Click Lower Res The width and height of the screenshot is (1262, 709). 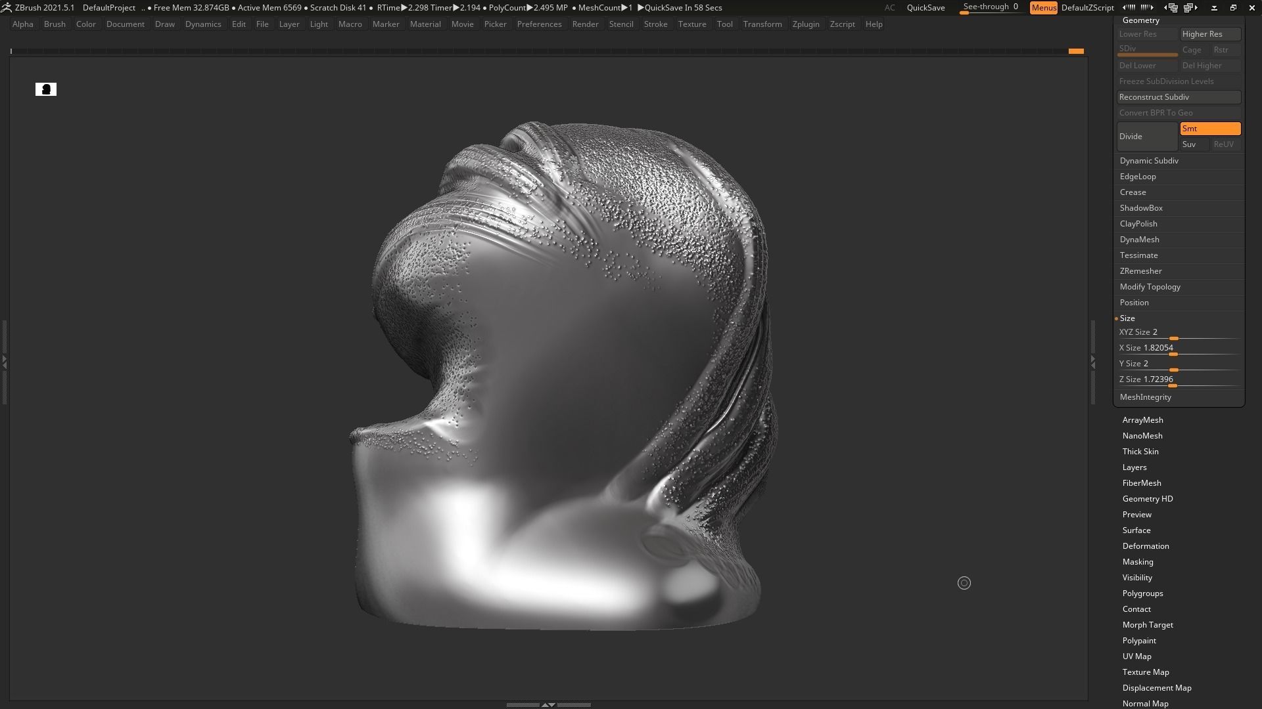(1147, 34)
